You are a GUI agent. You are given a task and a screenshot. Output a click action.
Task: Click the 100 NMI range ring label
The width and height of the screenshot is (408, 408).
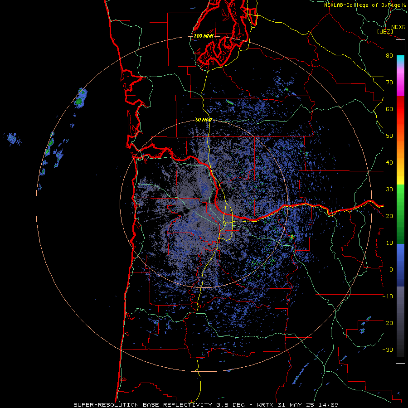[x=204, y=36]
